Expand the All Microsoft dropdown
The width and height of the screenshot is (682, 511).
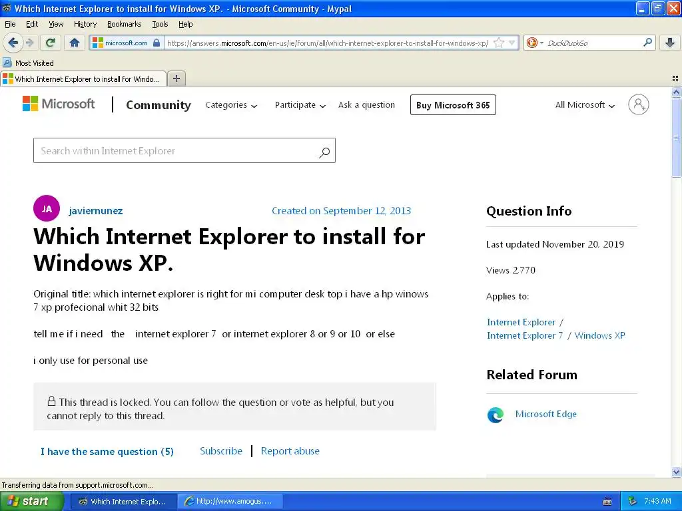point(585,105)
